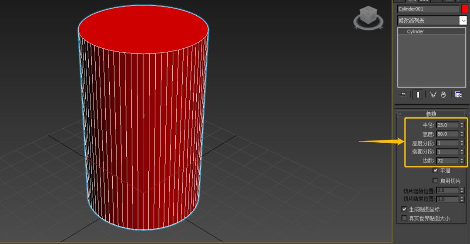Click the 切片起始位置 spinner arrows

[x=462, y=191]
